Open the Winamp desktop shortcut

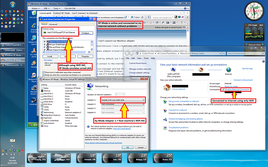pyautogui.click(x=34, y=63)
